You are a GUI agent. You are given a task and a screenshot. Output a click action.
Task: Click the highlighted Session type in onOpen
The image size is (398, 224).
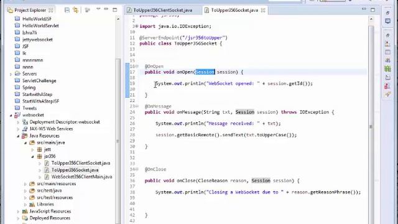click(205, 72)
